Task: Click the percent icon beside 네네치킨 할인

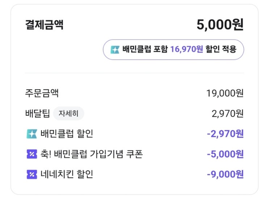Action: [x=32, y=175]
